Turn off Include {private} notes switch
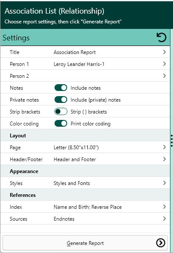The width and height of the screenshot is (173, 253). 61,100
